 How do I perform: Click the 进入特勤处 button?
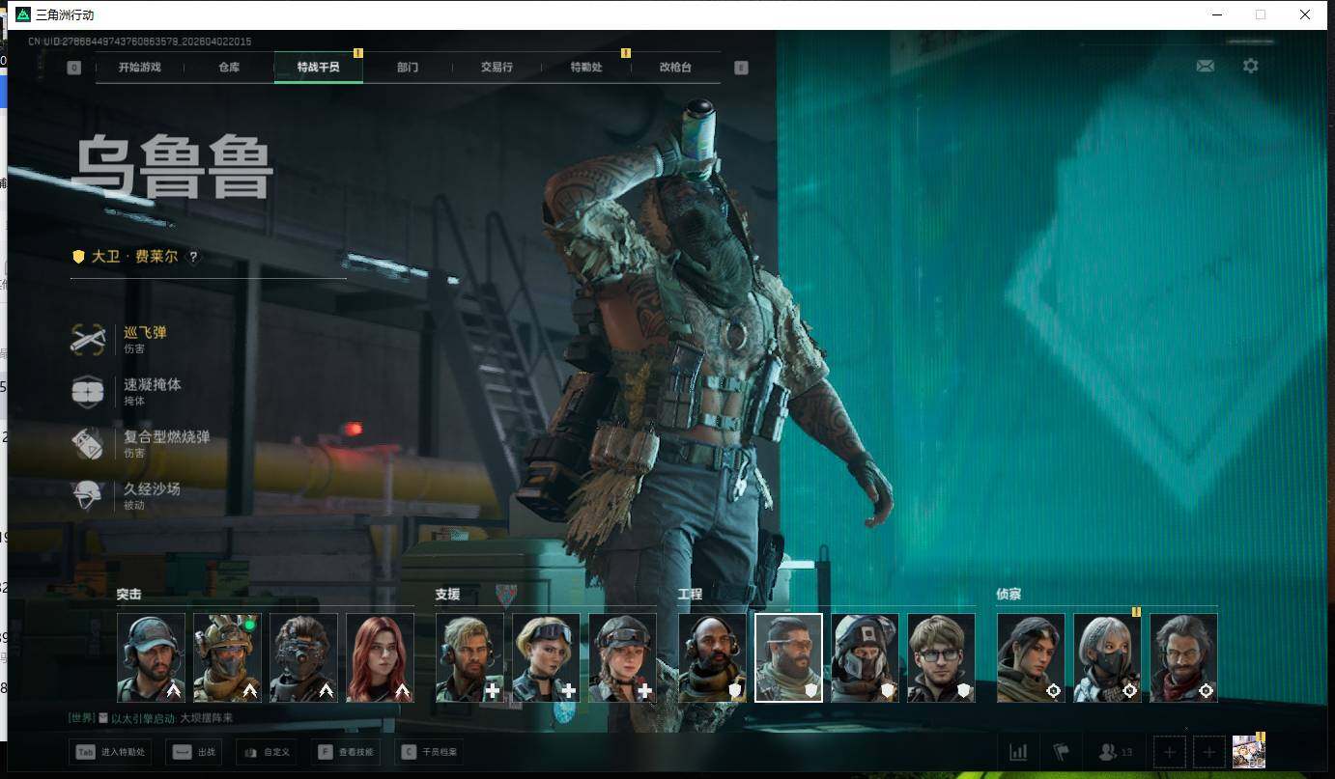point(110,752)
